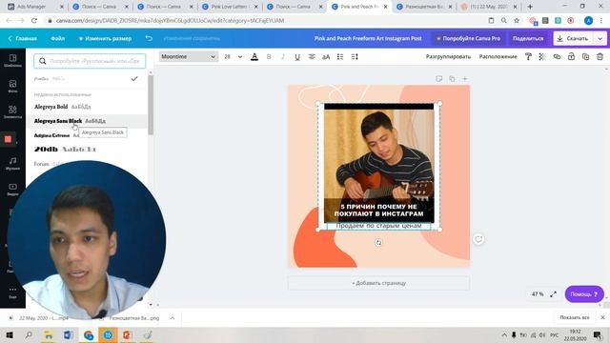The image size is (610, 343).
Task: Click the rotate handle below selection
Action: [x=378, y=243]
